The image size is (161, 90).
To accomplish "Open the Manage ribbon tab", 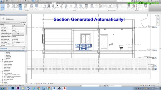I will point(58,3).
